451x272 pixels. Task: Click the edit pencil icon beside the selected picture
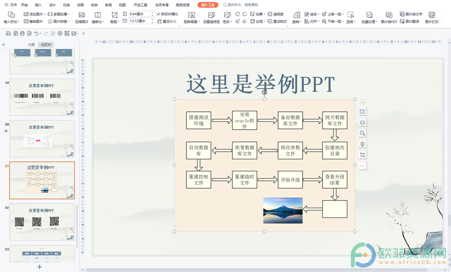(x=362, y=111)
